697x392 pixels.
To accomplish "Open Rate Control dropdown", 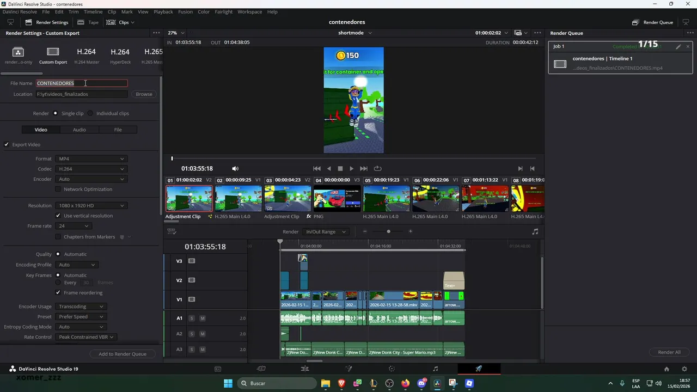I will pos(85,337).
